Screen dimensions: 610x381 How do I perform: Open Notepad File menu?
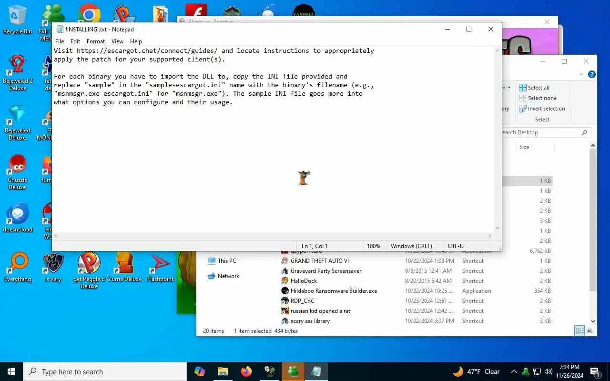(60, 41)
